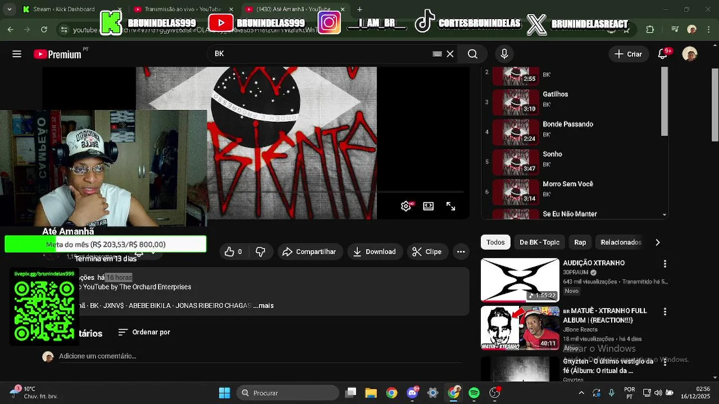Open video player settings gear
This screenshot has height=404, width=719.
pos(406,206)
